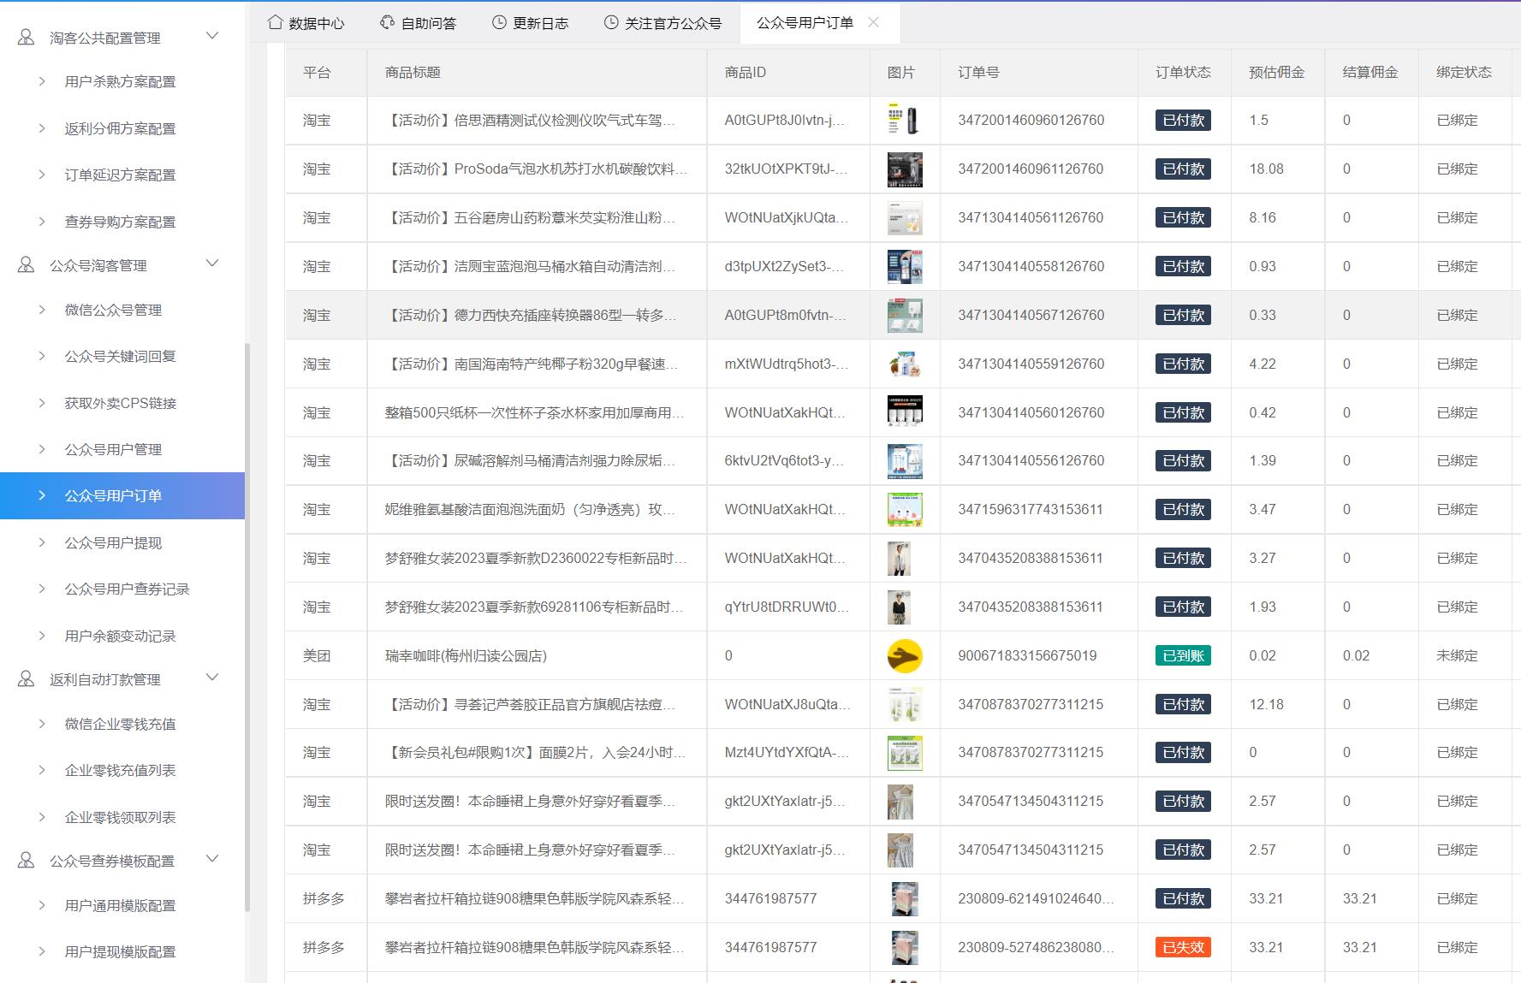Click thumbnail of 德力西快充插座 product

(x=905, y=316)
